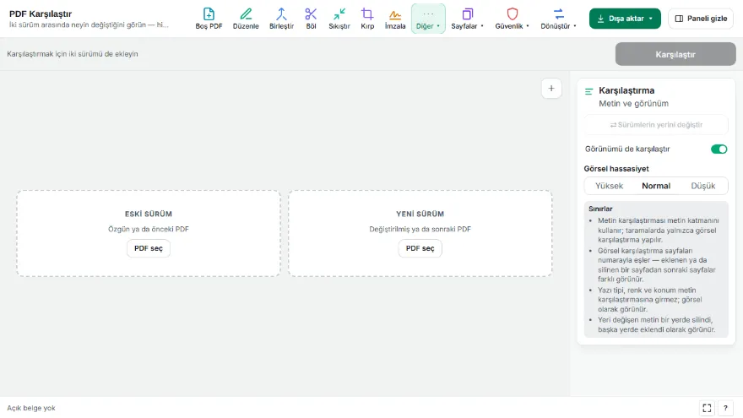Click the Özgün ya da önceki PDF text
Image resolution: width=743 pixels, height=418 pixels.
point(149,229)
